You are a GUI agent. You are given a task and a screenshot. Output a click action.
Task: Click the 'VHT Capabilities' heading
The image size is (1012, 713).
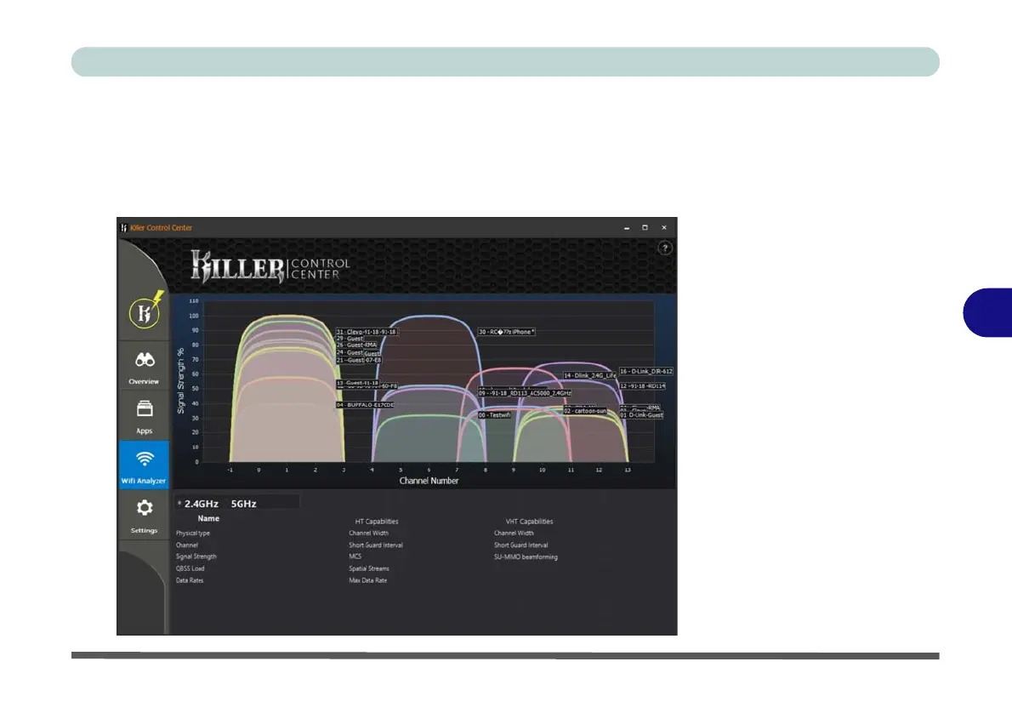(529, 522)
